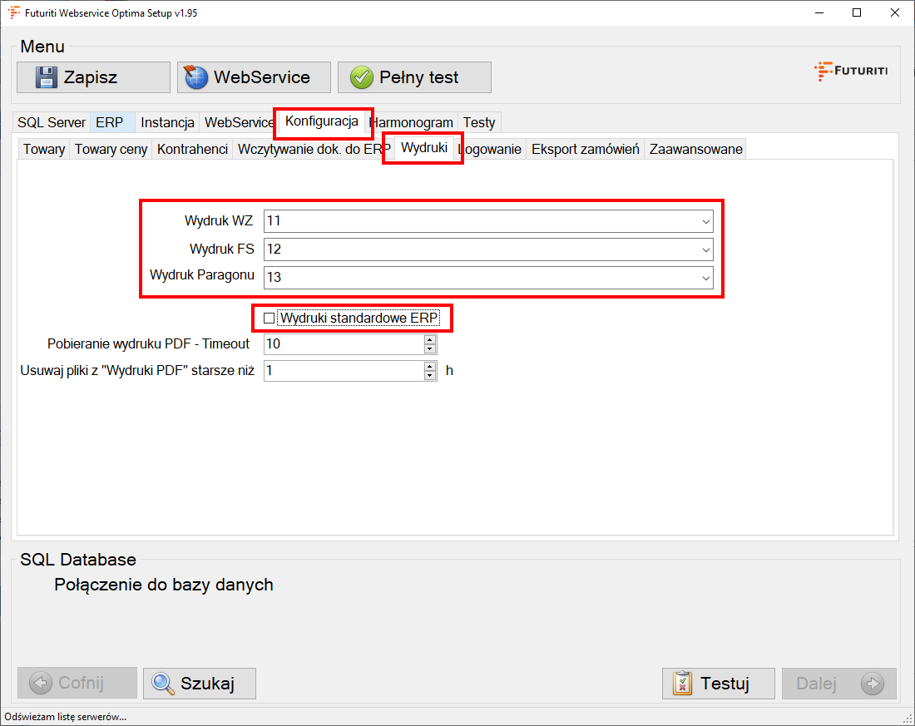
Task: Increase the PDF Timeout value with up arrow
Action: [x=430, y=339]
